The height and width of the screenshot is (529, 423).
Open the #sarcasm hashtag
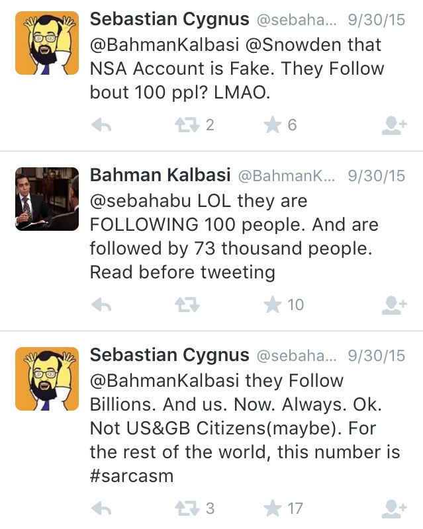(x=131, y=476)
